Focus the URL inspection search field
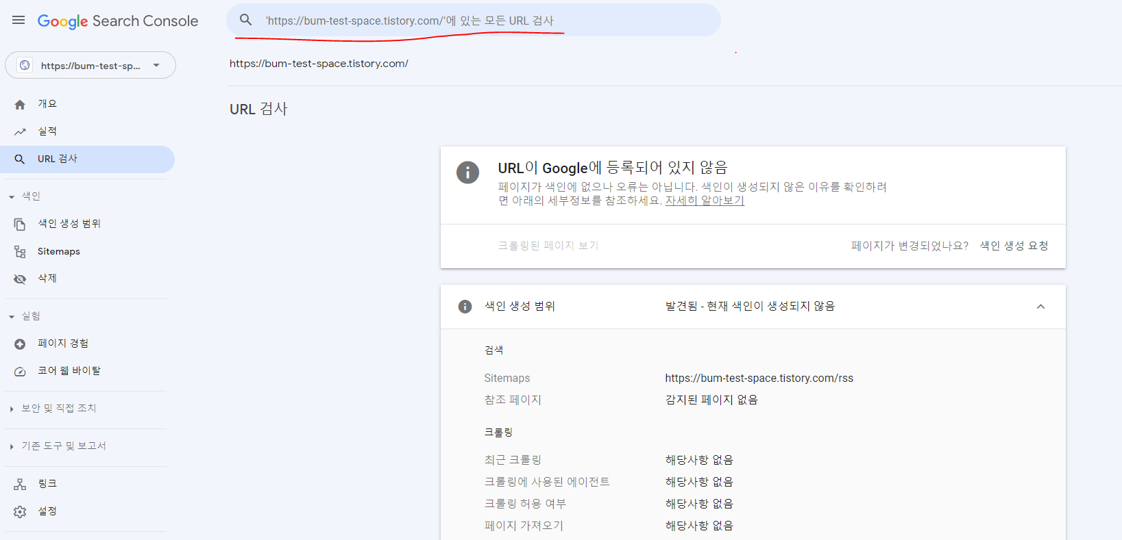This screenshot has width=1122, height=540. [474, 20]
